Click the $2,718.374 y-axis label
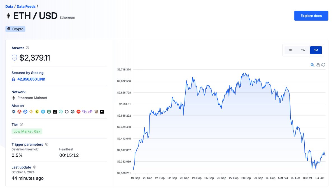The image size is (336, 193). click(124, 69)
